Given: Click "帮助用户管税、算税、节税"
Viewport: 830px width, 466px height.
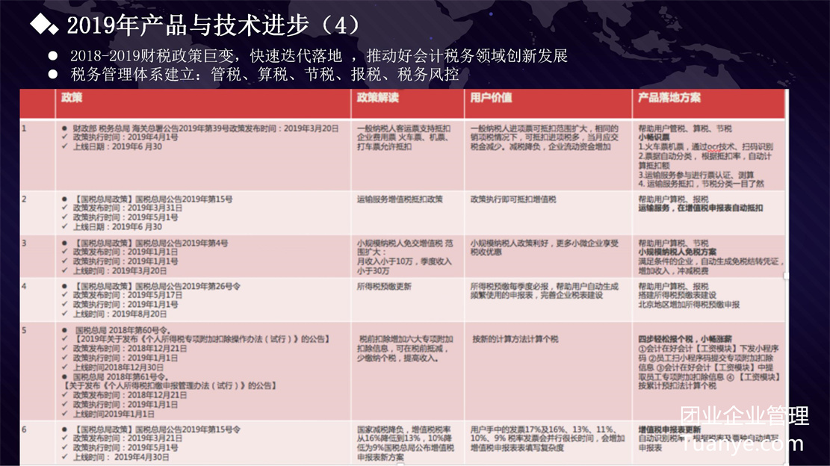Looking at the screenshot, I should click(x=685, y=128).
